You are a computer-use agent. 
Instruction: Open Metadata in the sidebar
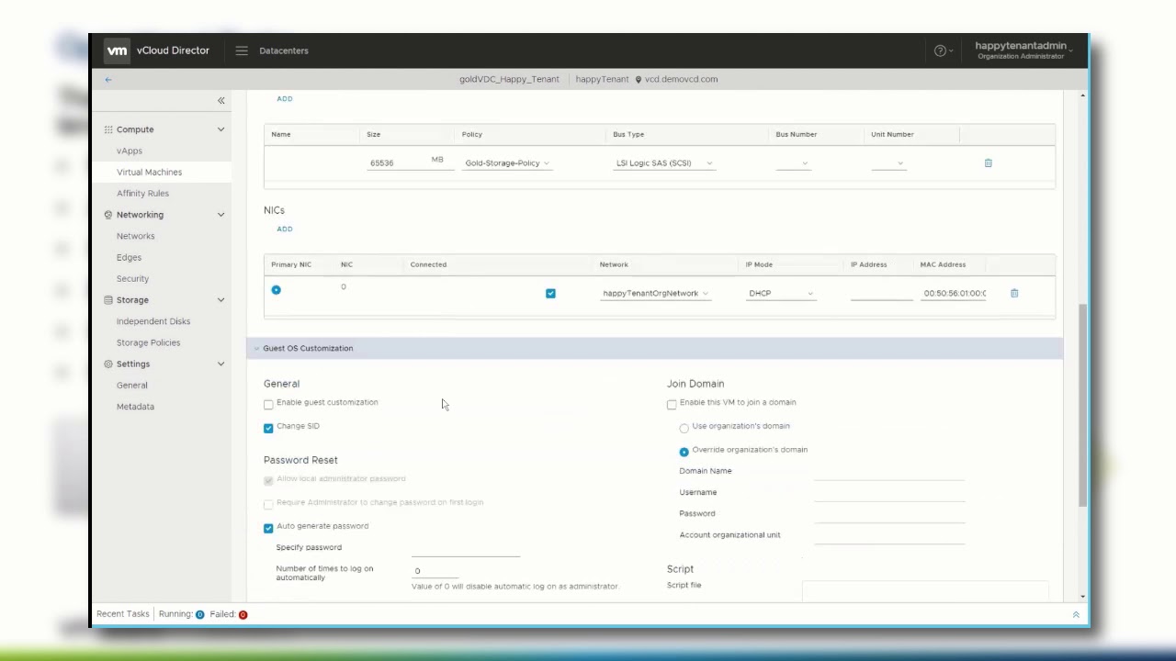click(135, 407)
